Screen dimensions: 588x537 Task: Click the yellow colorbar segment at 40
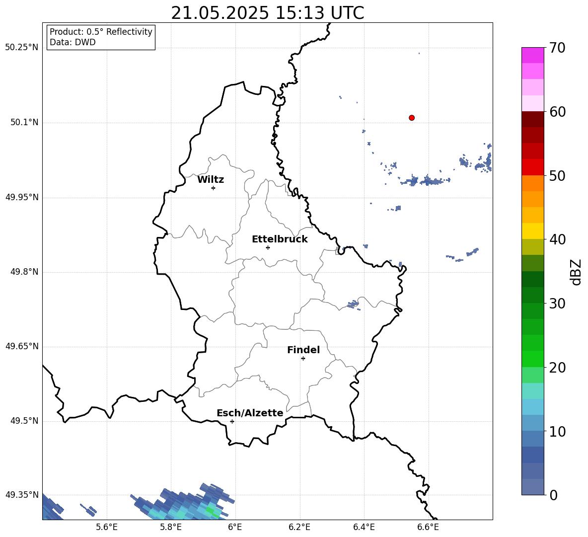[x=533, y=231]
